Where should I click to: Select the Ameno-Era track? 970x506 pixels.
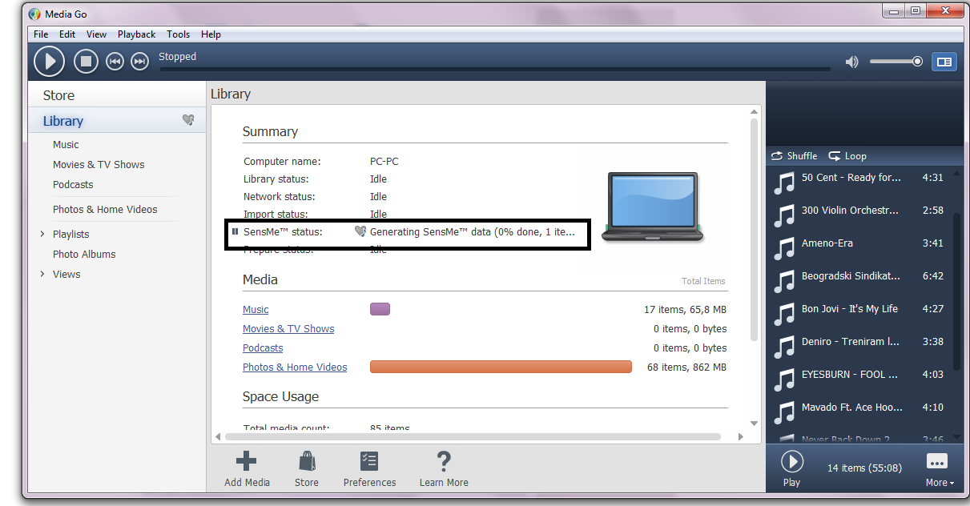point(859,249)
